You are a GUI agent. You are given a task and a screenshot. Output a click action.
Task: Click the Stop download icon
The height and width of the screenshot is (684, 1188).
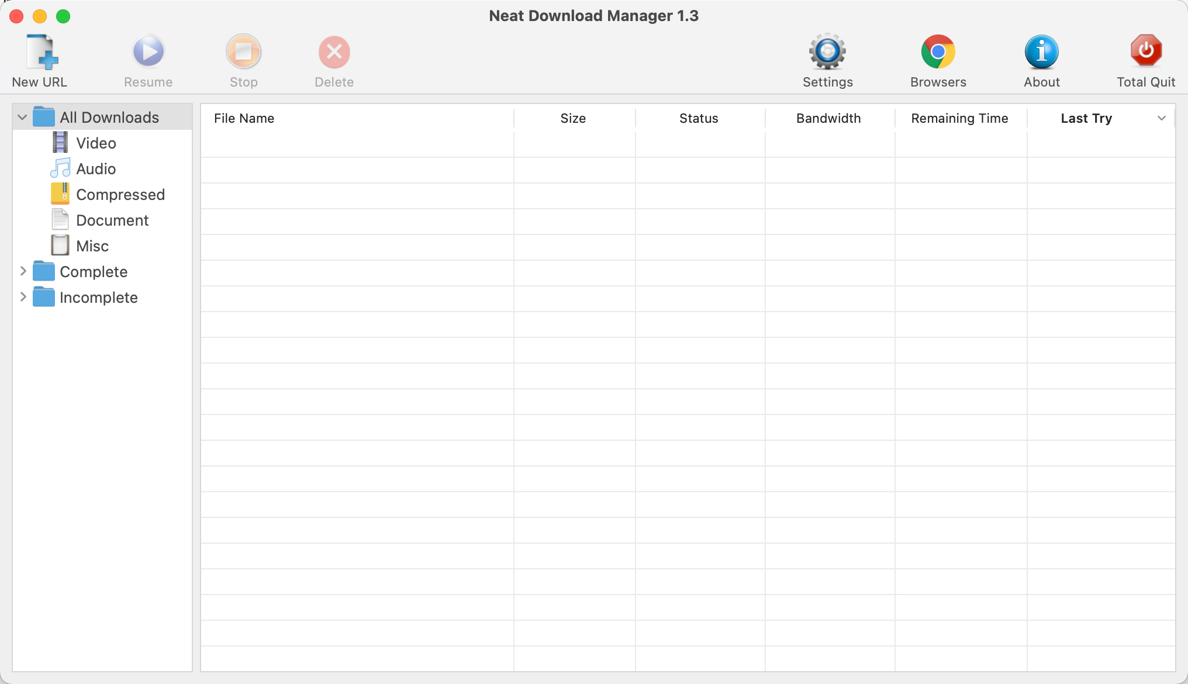click(243, 52)
